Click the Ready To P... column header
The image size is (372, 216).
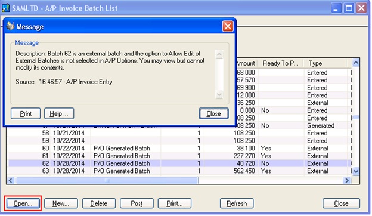(281, 63)
